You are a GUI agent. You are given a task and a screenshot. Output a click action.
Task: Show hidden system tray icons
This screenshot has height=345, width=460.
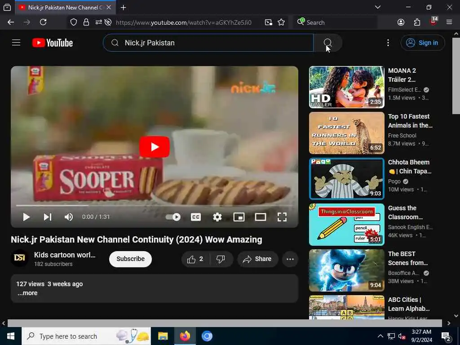[x=380, y=336]
